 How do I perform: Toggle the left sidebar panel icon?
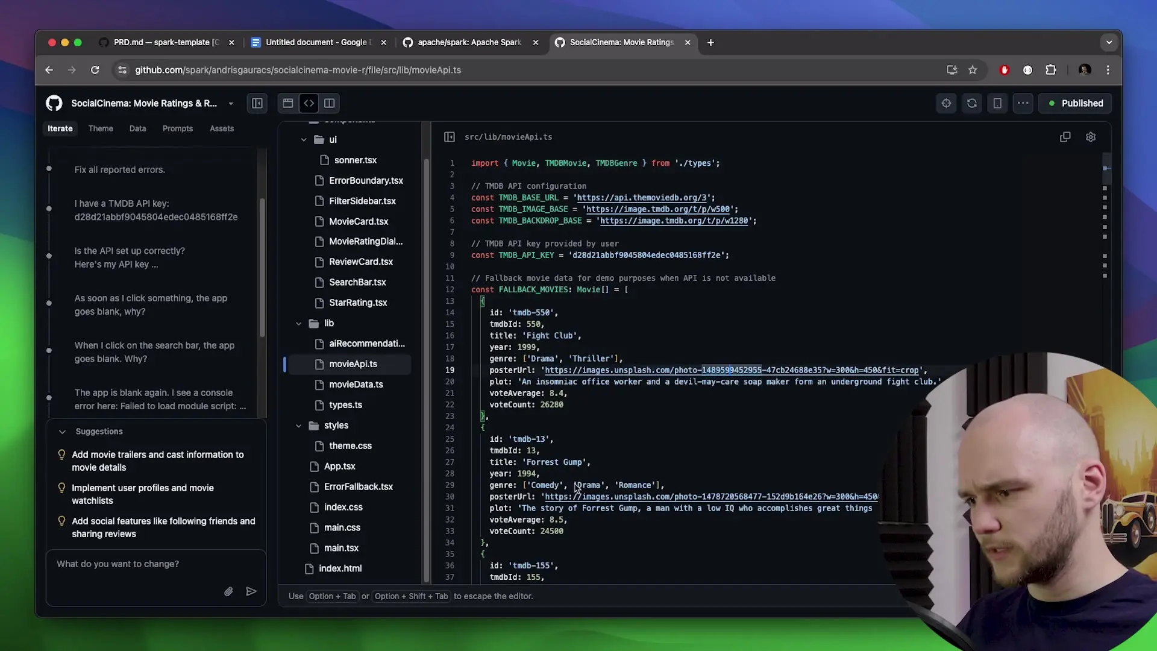(257, 103)
